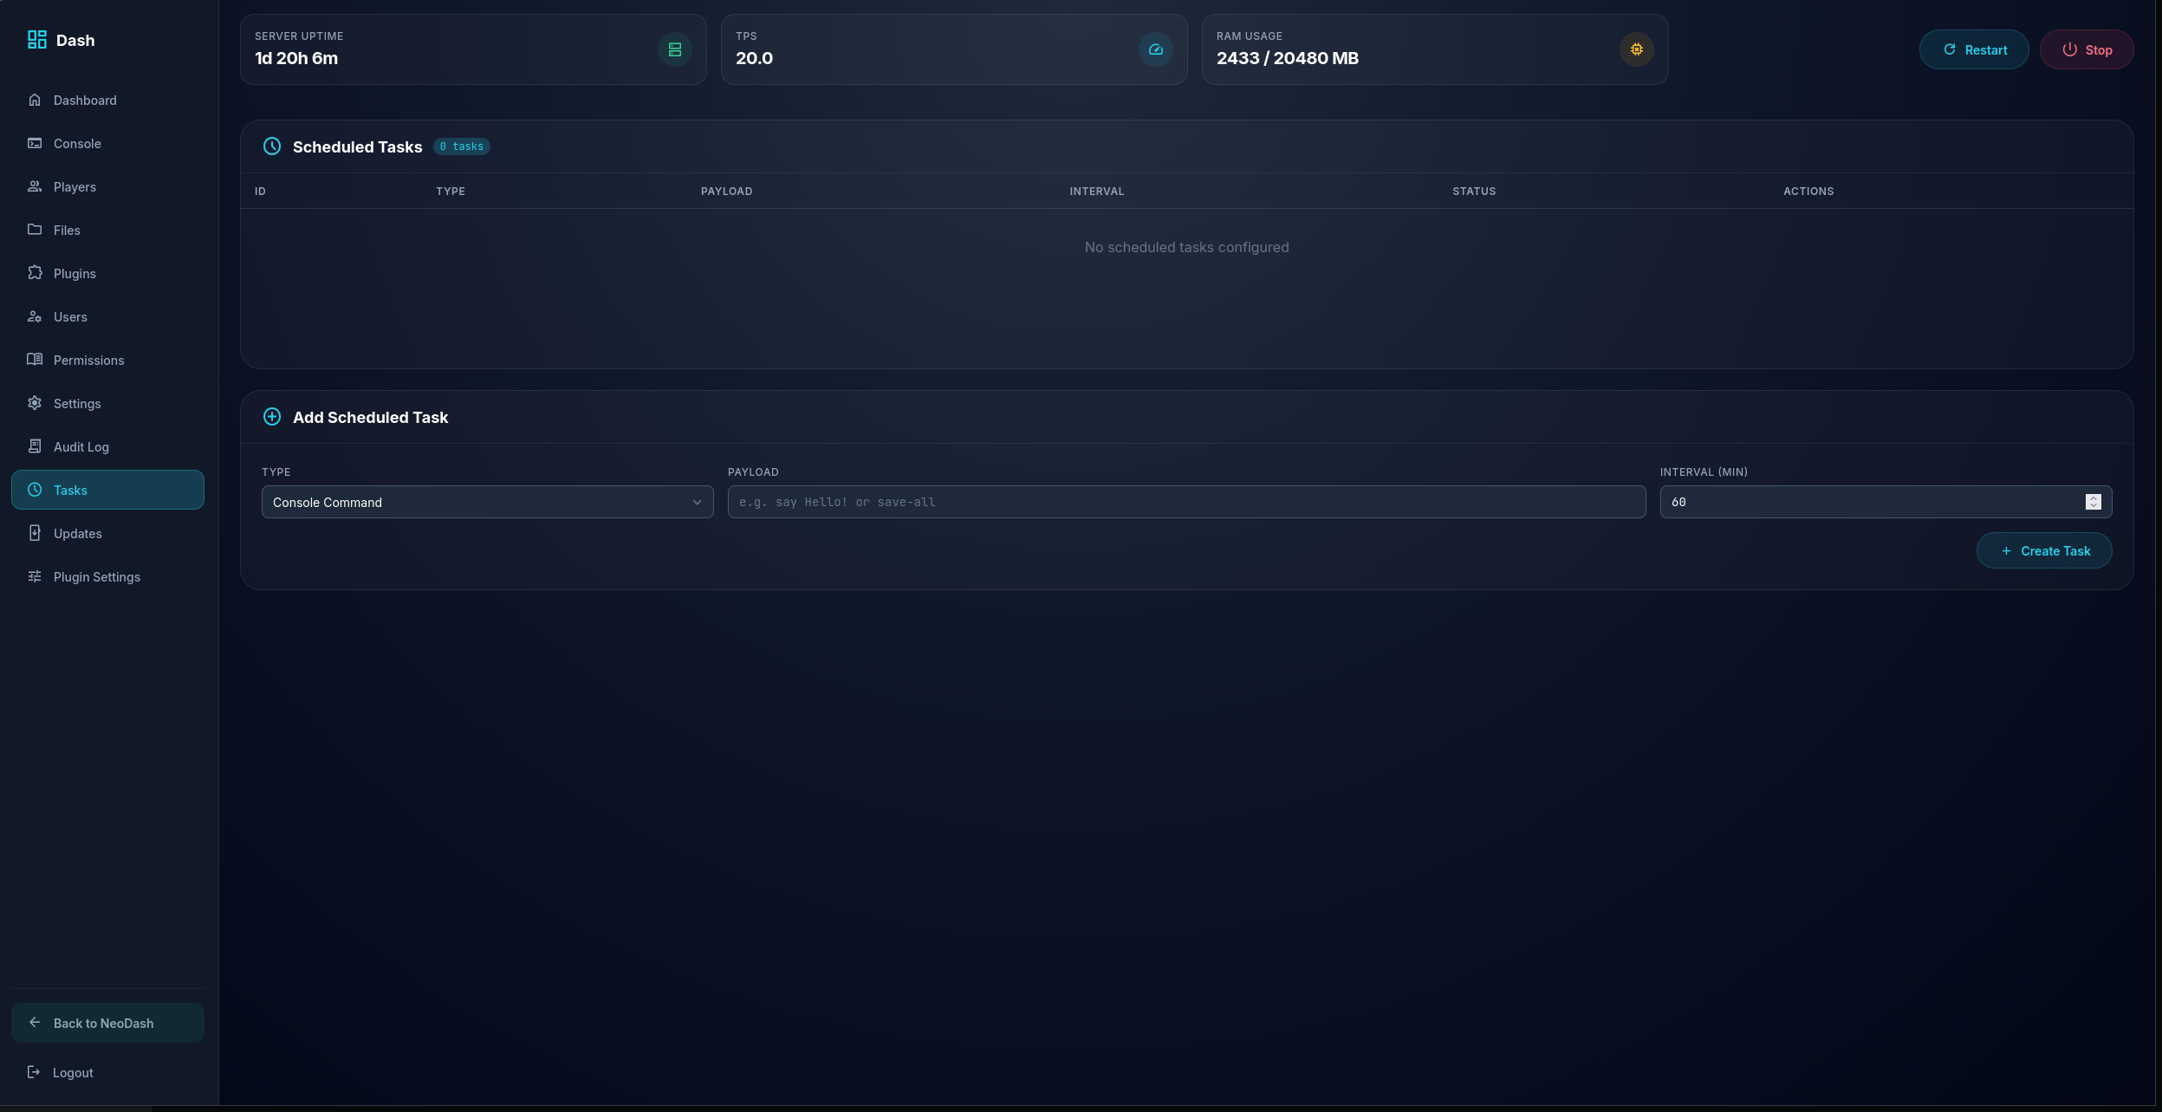Click the TYPE column header in table

click(x=451, y=191)
